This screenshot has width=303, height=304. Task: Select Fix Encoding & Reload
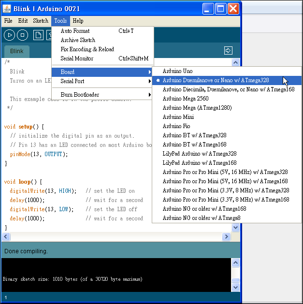102,49
